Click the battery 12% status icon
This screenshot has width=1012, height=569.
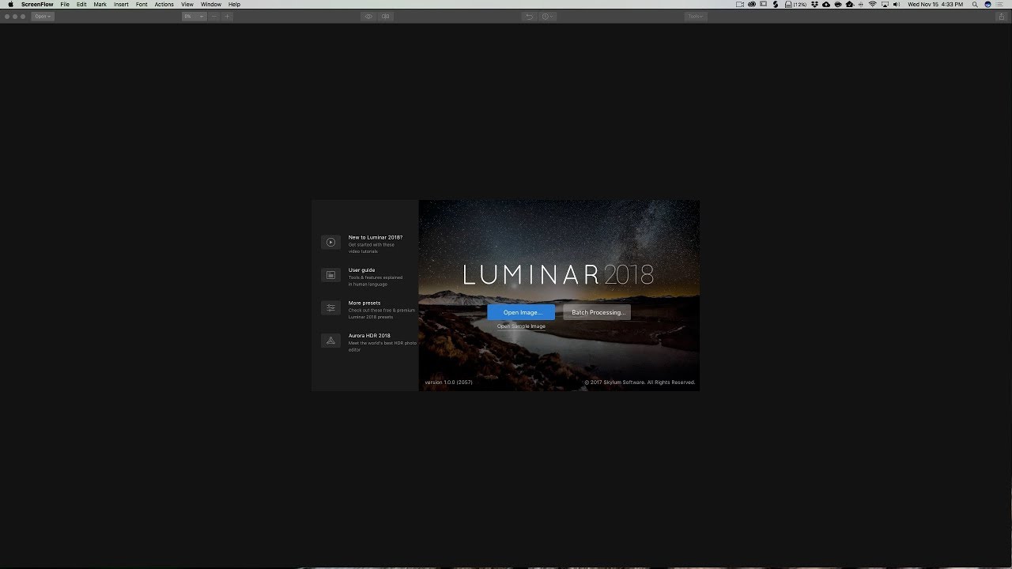click(x=795, y=5)
